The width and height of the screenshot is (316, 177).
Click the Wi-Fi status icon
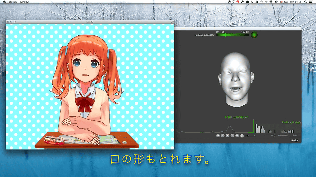click(271, 2)
